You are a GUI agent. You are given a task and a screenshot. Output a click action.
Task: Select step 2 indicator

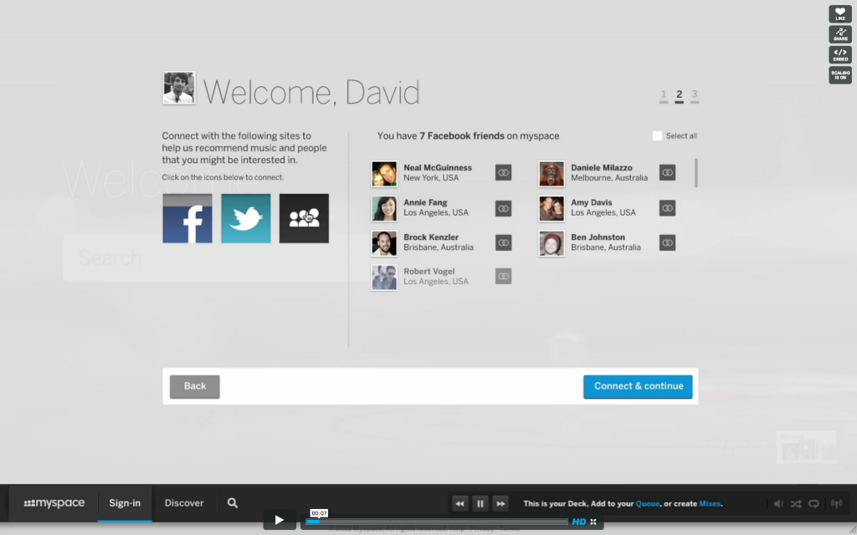679,95
